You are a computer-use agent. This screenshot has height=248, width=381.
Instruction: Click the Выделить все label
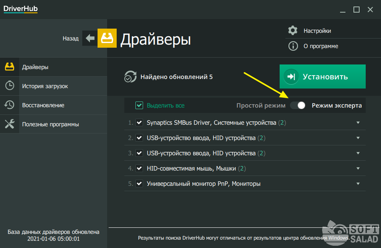click(x=166, y=105)
